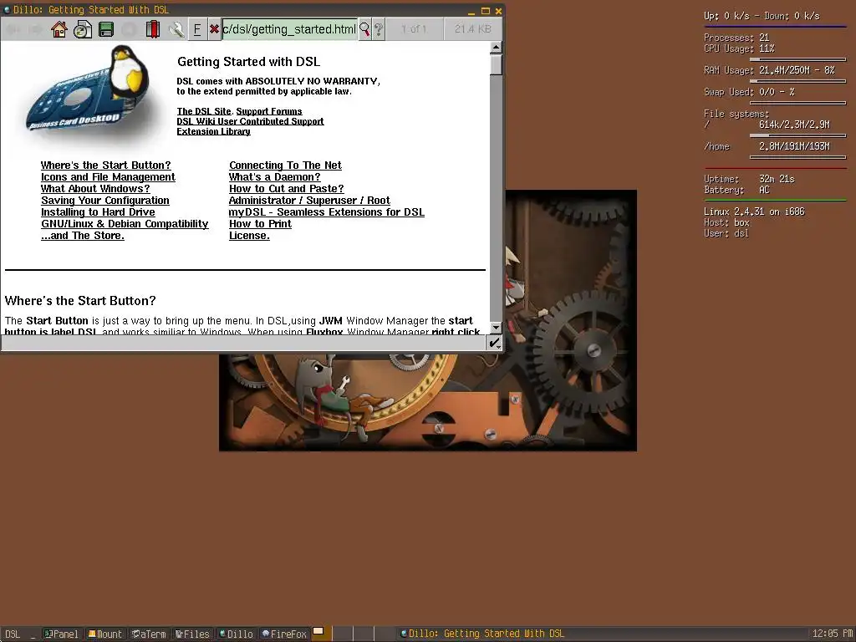Click the Linux 2.4.31 on i686 text
This screenshot has width=856, height=642.
754,211
